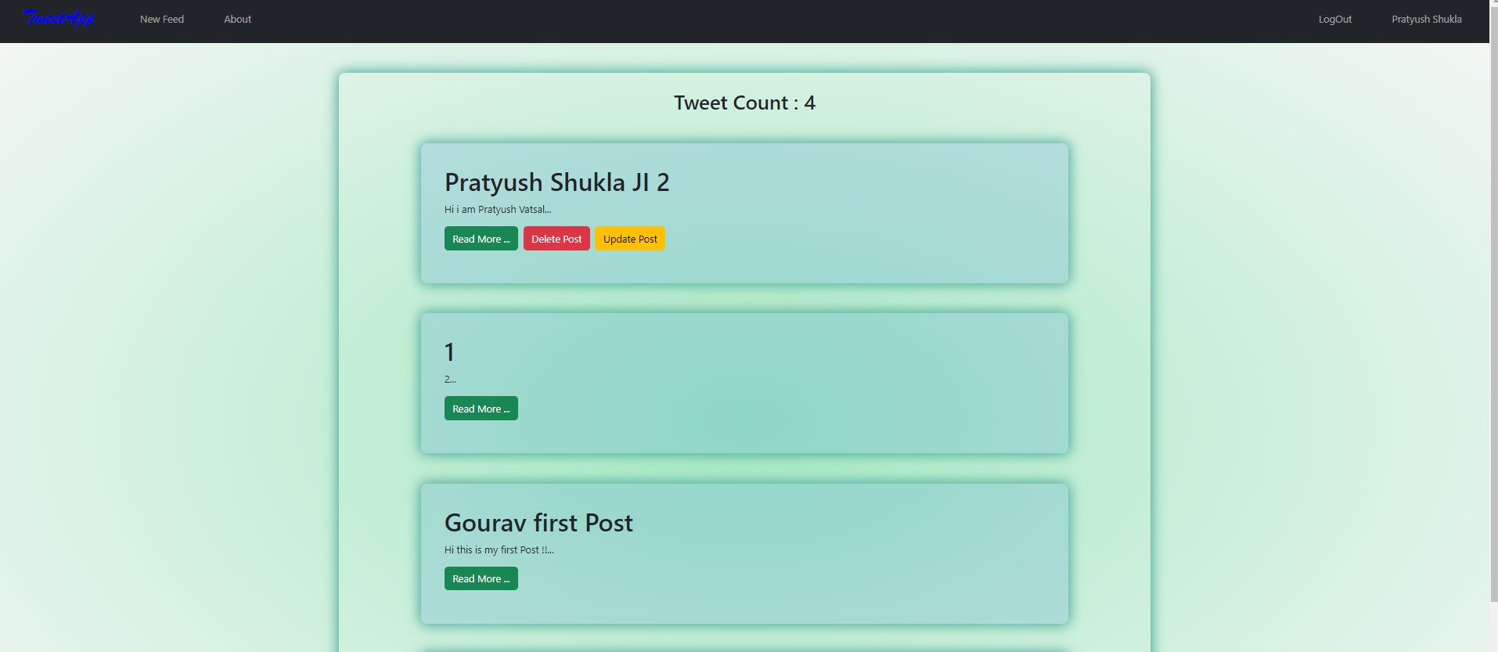Click the Tweet Count heading
This screenshot has width=1498, height=652.
pyautogui.click(x=744, y=102)
